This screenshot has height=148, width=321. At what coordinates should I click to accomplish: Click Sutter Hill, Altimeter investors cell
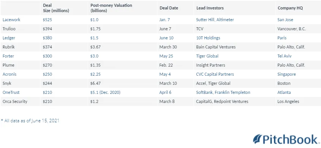pyautogui.click(x=215, y=20)
